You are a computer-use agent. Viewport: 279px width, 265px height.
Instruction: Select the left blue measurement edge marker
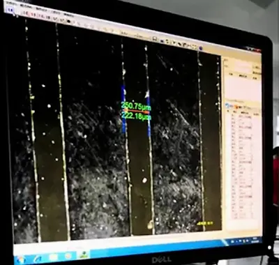123,109
